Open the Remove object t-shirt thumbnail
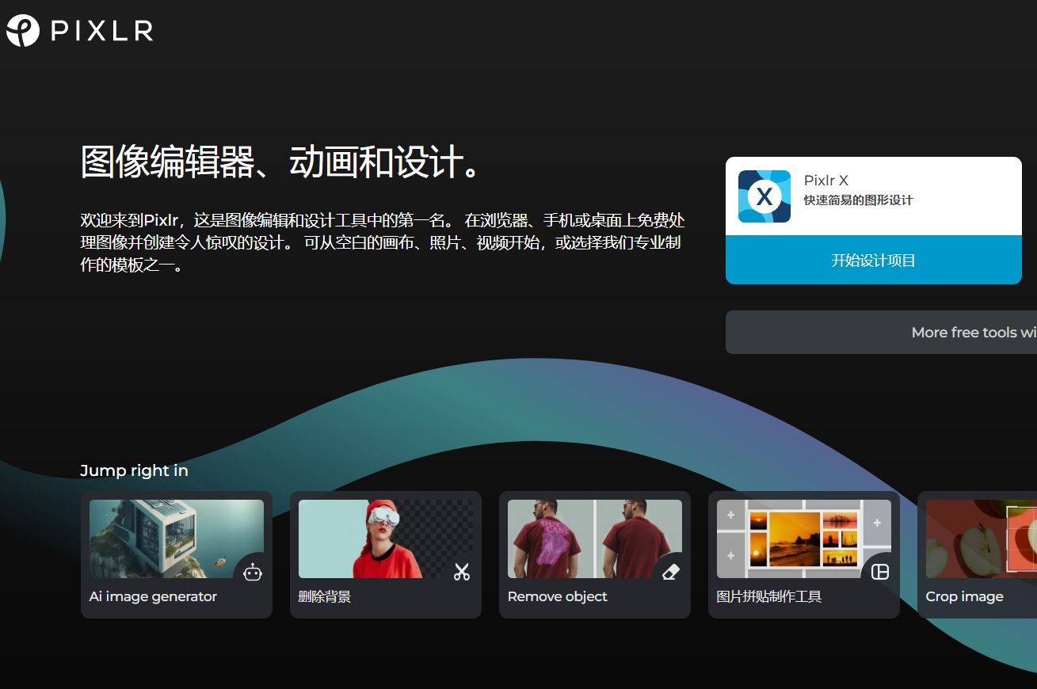1037x689 pixels. coord(595,539)
